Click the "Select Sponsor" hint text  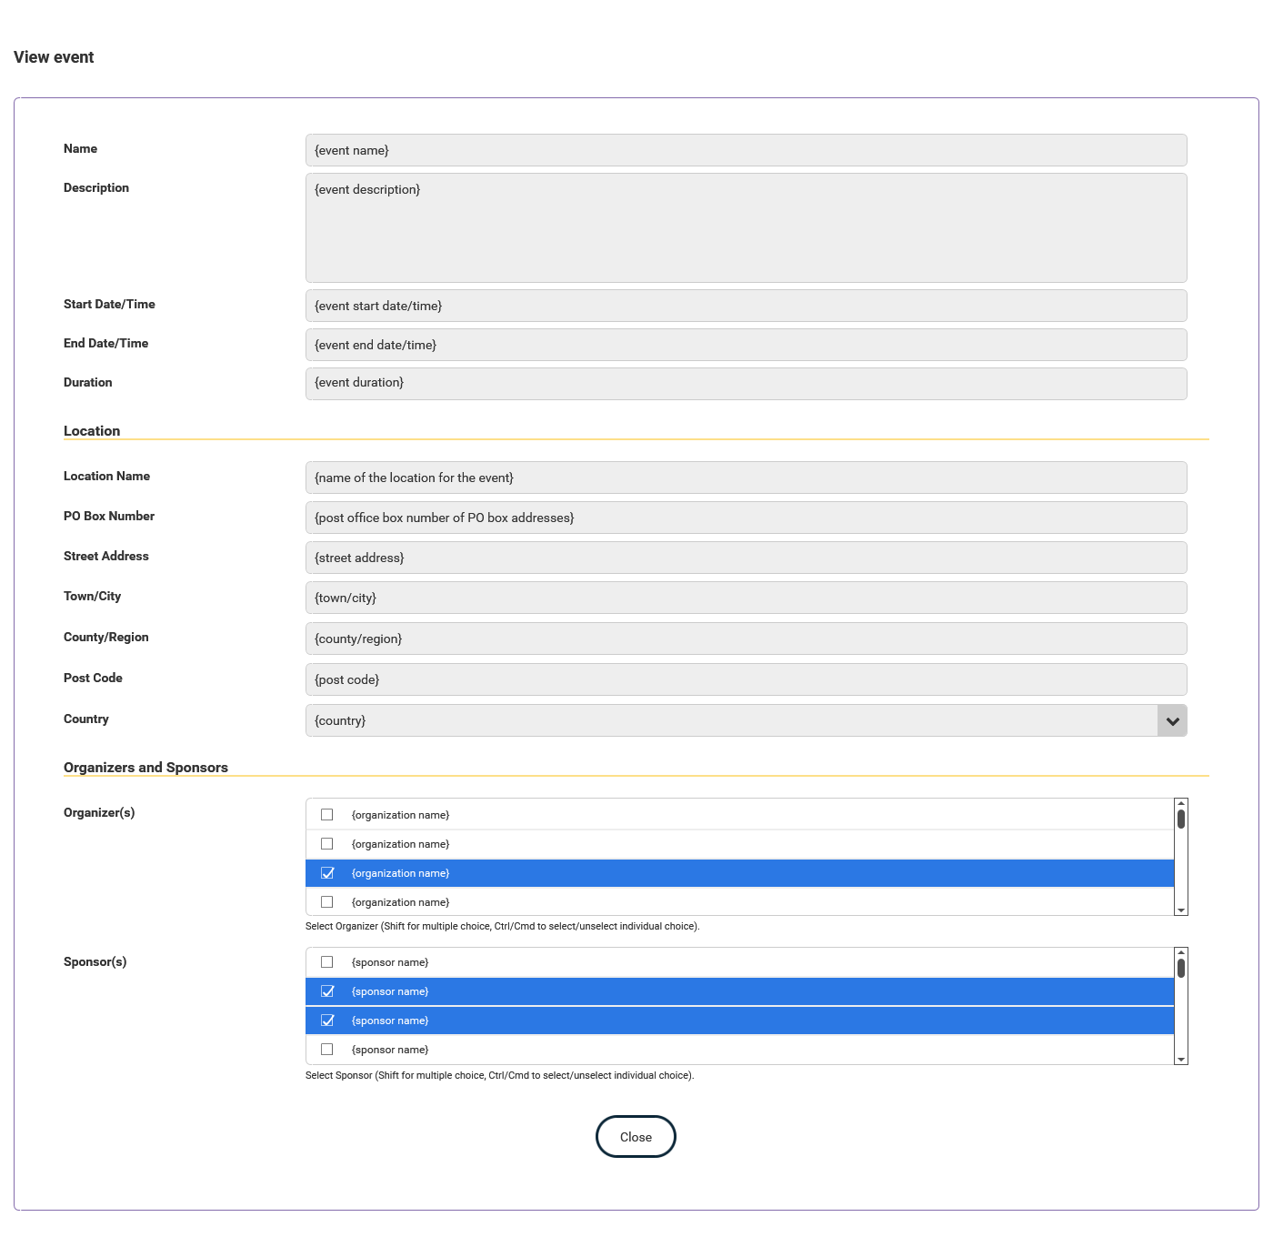[x=499, y=1075]
